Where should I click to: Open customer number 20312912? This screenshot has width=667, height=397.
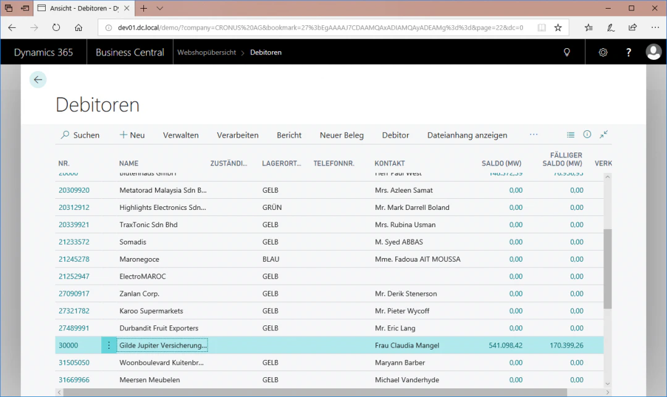[x=74, y=207]
